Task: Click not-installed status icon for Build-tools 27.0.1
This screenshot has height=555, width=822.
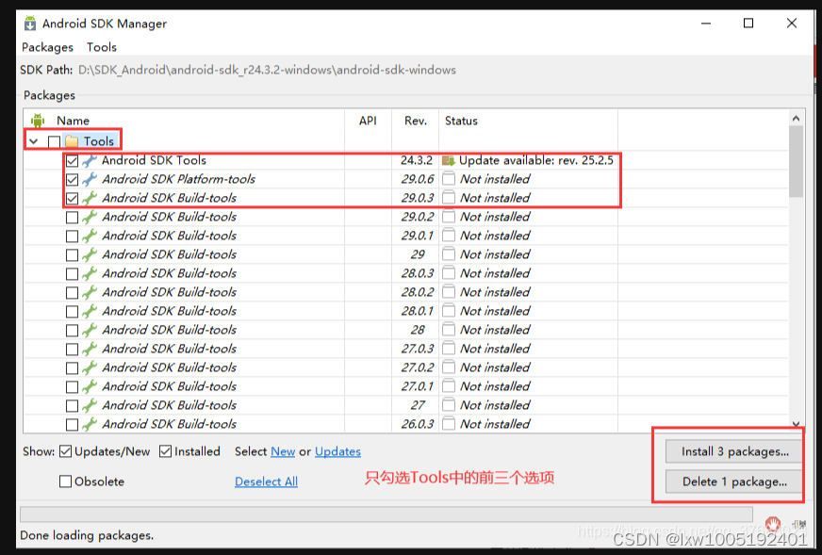Action: tap(448, 386)
